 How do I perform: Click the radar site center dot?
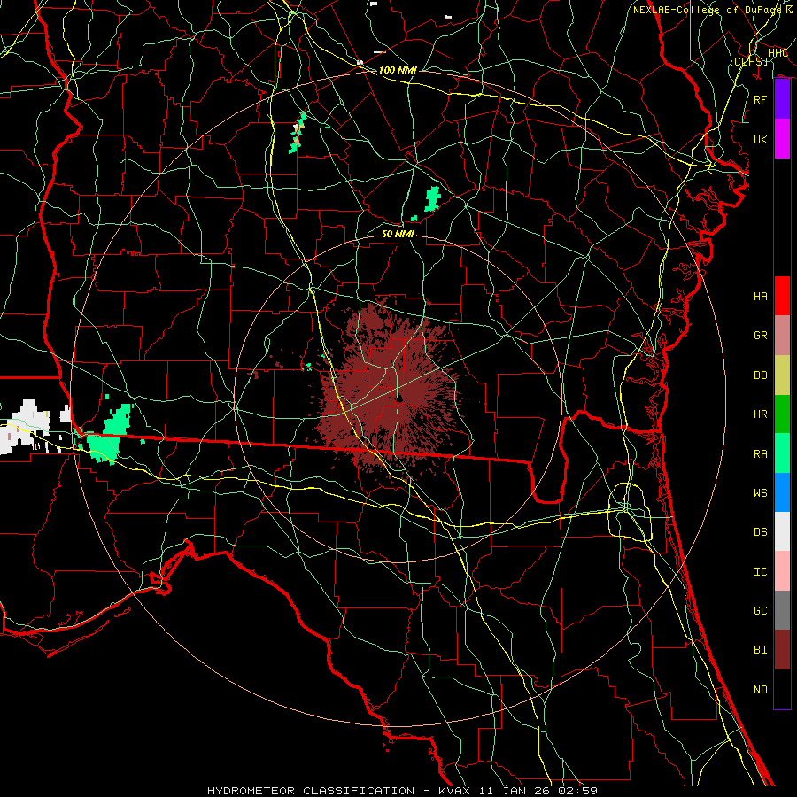399,400
